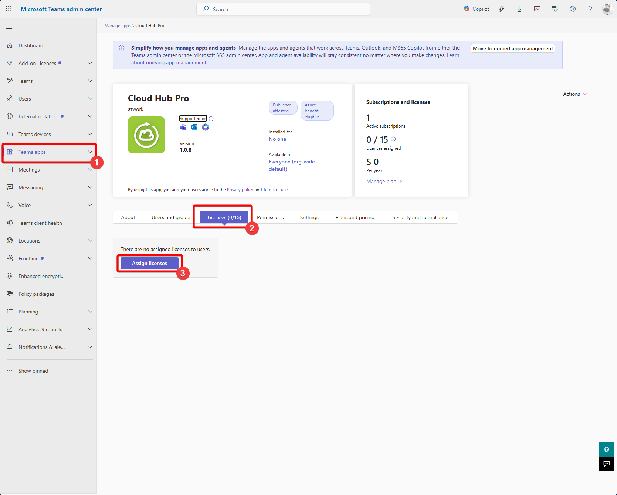This screenshot has width=617, height=495.
Task: Open the Privacy policy link
Action: tap(240, 190)
